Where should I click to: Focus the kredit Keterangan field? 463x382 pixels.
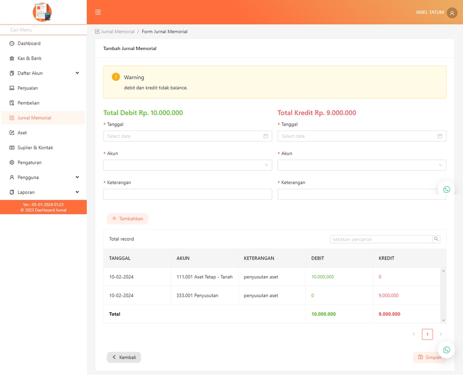(362, 194)
